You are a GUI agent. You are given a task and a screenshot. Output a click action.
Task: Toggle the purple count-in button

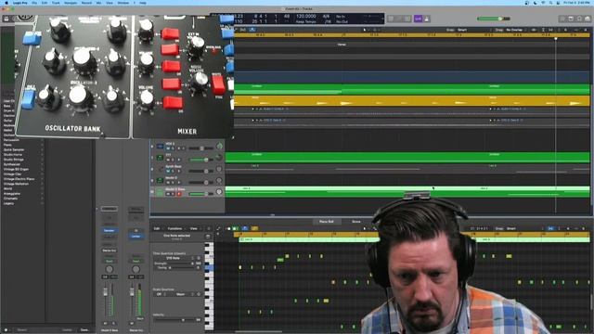point(418,19)
